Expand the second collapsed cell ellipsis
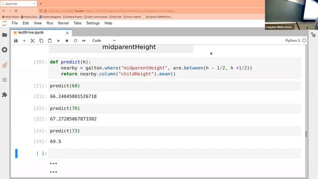 click(x=53, y=172)
